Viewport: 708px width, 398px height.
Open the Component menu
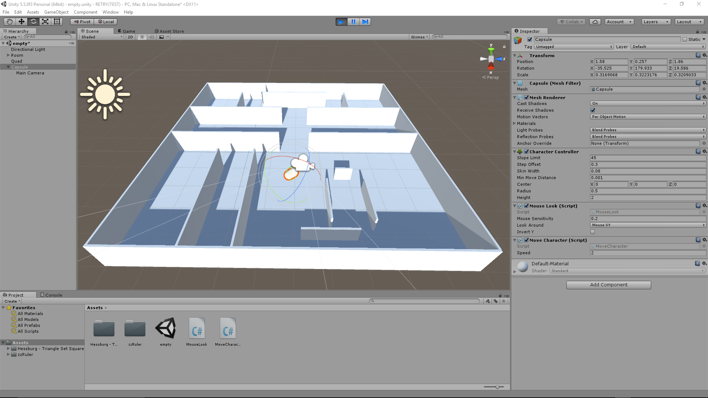(x=86, y=12)
